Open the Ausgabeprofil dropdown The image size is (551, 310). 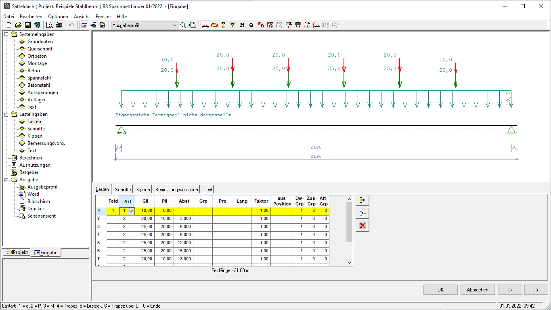(x=175, y=25)
